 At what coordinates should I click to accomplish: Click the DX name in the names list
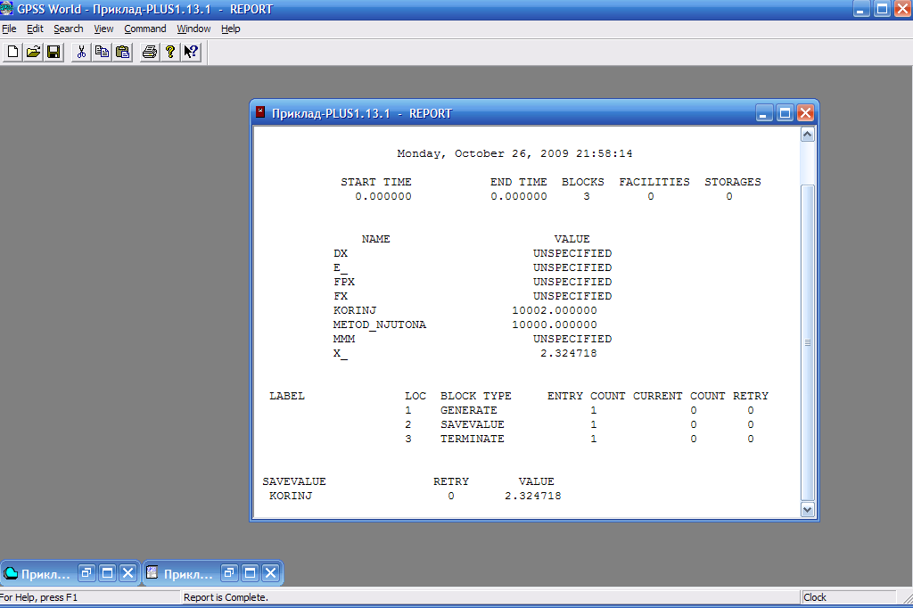click(341, 253)
